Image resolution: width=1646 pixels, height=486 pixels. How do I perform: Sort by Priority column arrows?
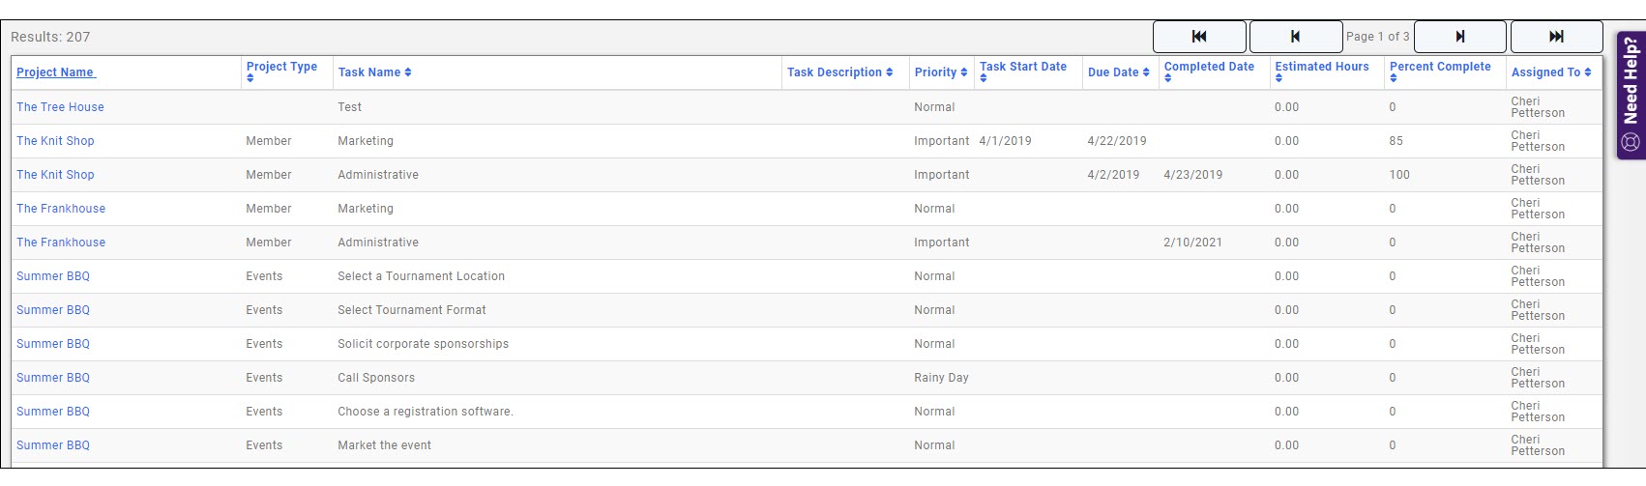[964, 72]
